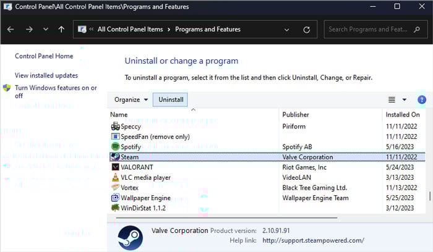Click the Speccy program icon

tap(115, 126)
